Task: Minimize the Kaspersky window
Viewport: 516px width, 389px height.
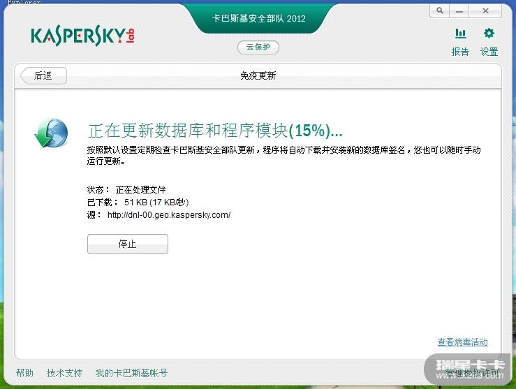Action: point(459,11)
